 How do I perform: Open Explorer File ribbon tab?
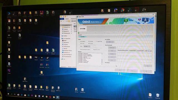[62, 19]
